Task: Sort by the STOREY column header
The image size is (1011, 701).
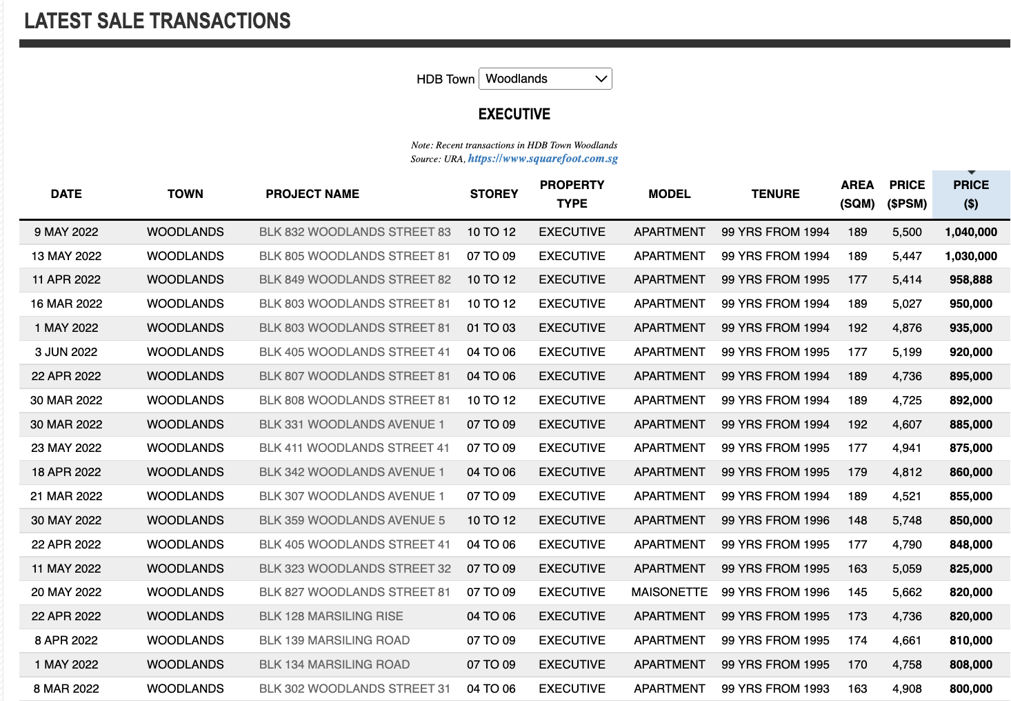Action: [494, 194]
